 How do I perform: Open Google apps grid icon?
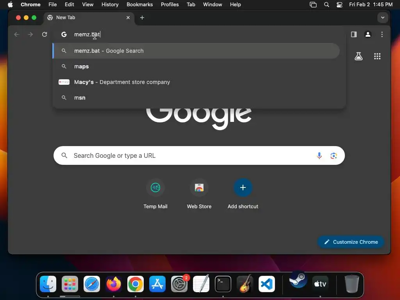(x=377, y=56)
